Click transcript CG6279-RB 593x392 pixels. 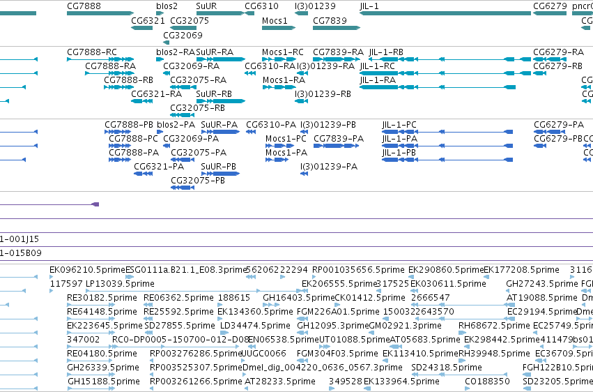tap(539, 73)
